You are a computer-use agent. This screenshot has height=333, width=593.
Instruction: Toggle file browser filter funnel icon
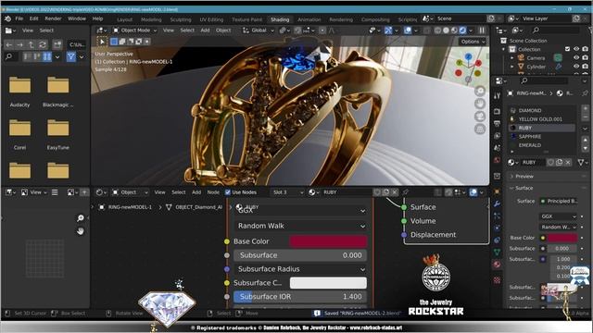pyautogui.click(x=70, y=57)
